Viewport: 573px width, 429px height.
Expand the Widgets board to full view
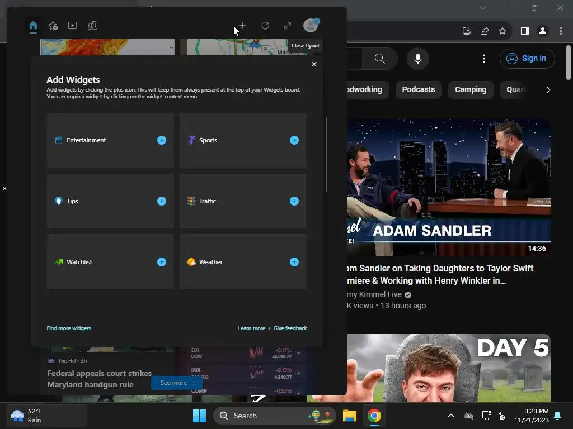tap(288, 26)
